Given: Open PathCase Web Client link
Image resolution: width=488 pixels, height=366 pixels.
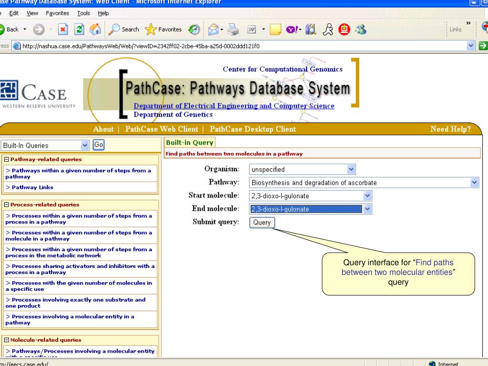Looking at the screenshot, I should tap(162, 129).
